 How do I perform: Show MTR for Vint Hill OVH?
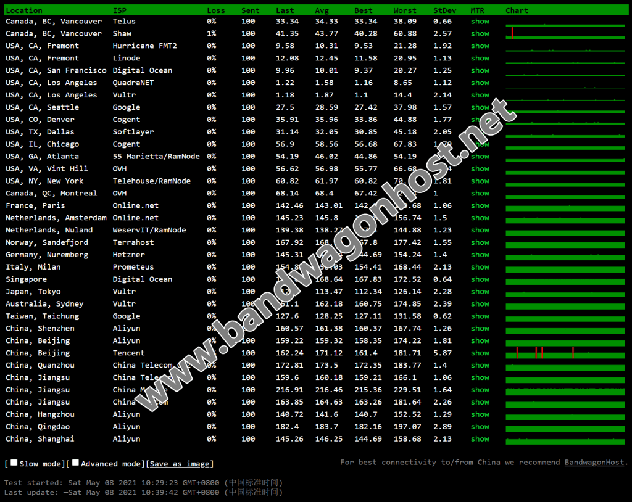(x=480, y=169)
